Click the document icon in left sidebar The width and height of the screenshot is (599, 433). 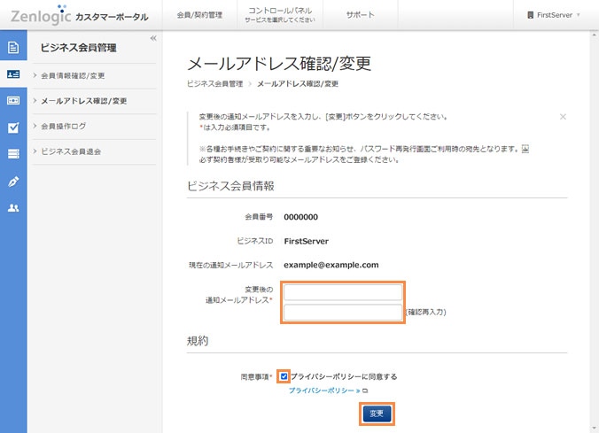(x=13, y=47)
